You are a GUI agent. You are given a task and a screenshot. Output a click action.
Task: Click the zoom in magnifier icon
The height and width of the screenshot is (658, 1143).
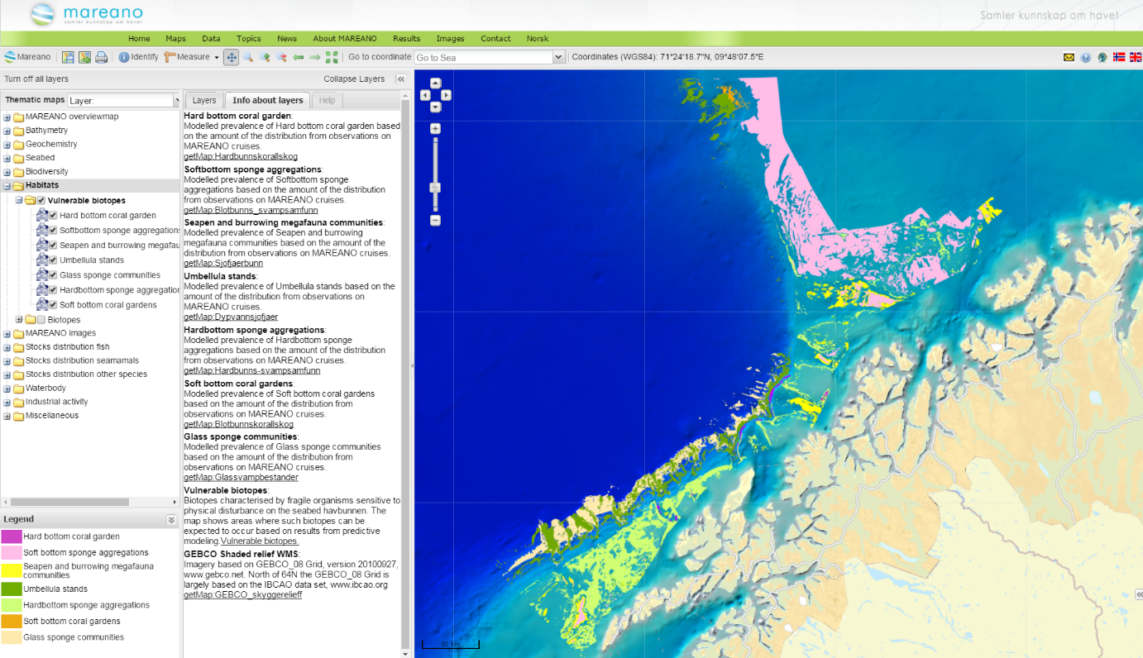pyautogui.click(x=265, y=57)
